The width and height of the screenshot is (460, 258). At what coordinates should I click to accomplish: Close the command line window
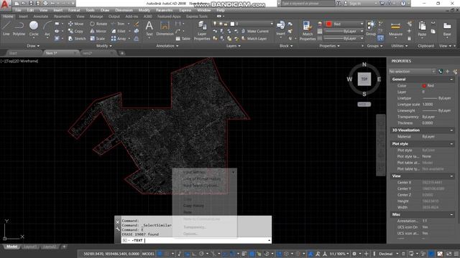point(118,222)
